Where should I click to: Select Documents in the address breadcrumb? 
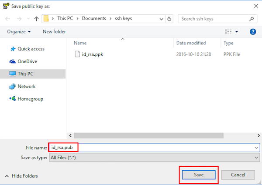click(x=94, y=18)
